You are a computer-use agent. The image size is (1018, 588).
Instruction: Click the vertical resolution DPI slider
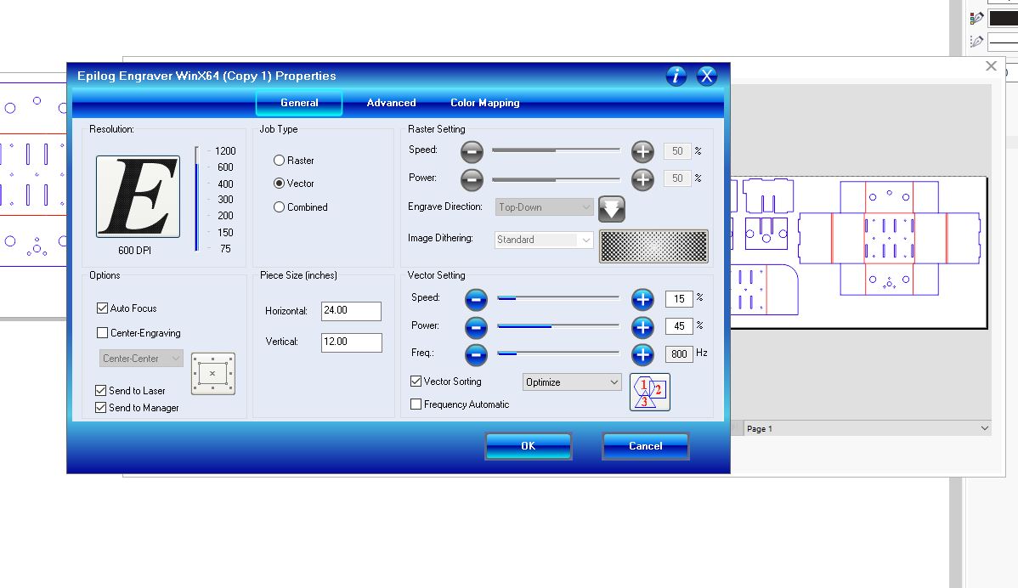click(x=197, y=199)
